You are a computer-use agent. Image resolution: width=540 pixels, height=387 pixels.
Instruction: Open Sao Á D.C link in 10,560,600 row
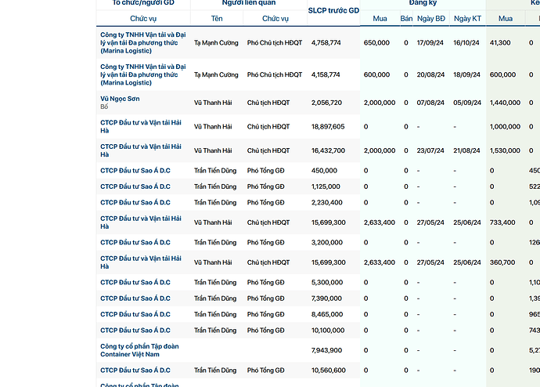(135, 371)
